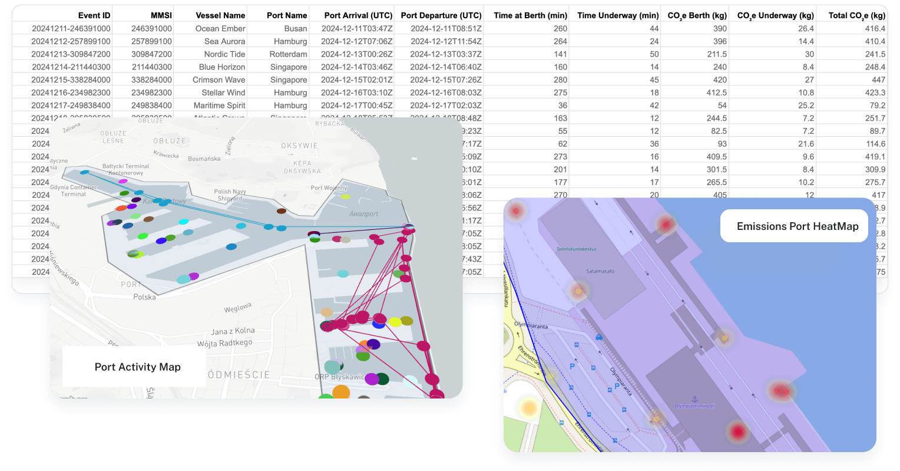Open the Emissions Port HeatMap label

pos(797,226)
